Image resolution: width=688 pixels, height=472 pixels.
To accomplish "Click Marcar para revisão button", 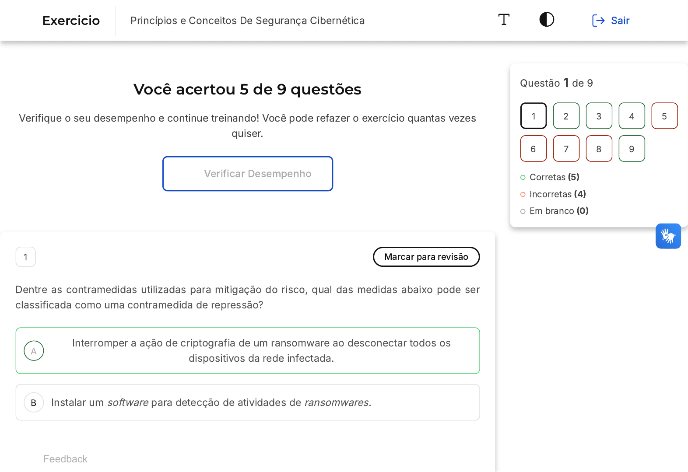I will click(426, 257).
